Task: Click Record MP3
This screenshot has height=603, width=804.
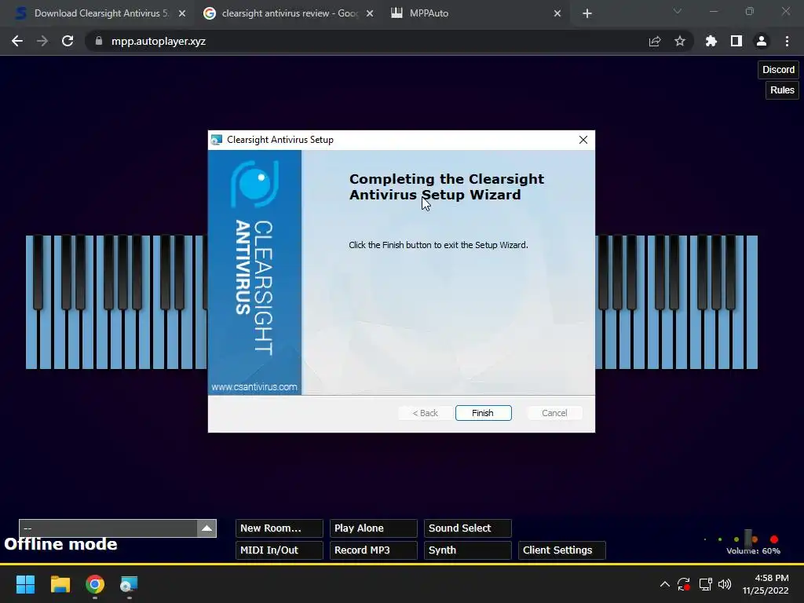Action: 373,550
